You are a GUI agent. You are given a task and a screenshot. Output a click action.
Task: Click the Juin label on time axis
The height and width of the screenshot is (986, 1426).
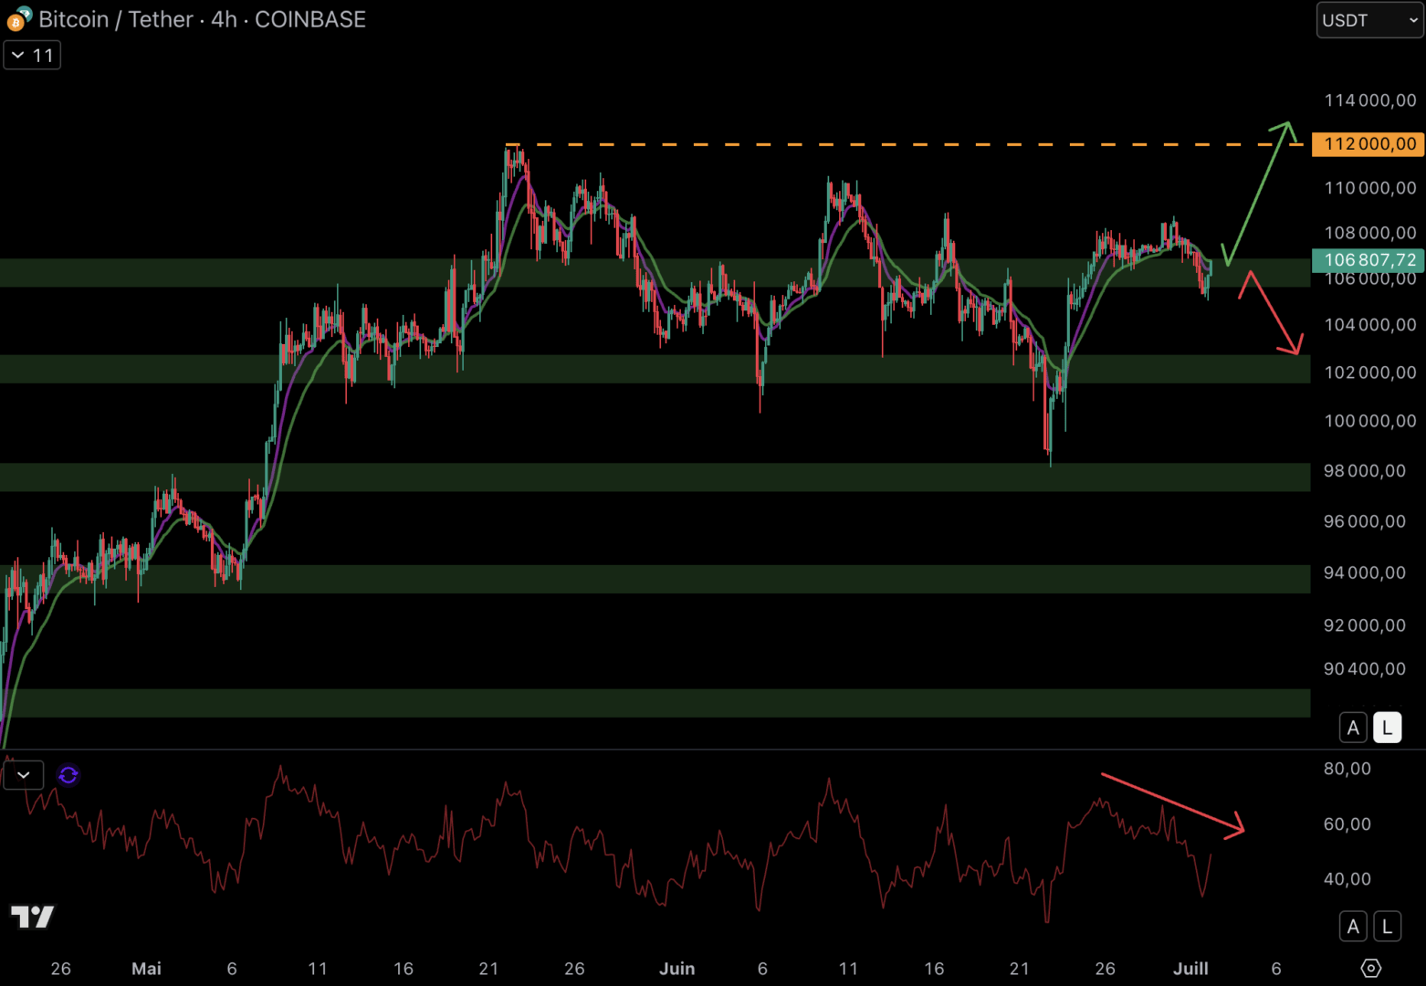(676, 969)
